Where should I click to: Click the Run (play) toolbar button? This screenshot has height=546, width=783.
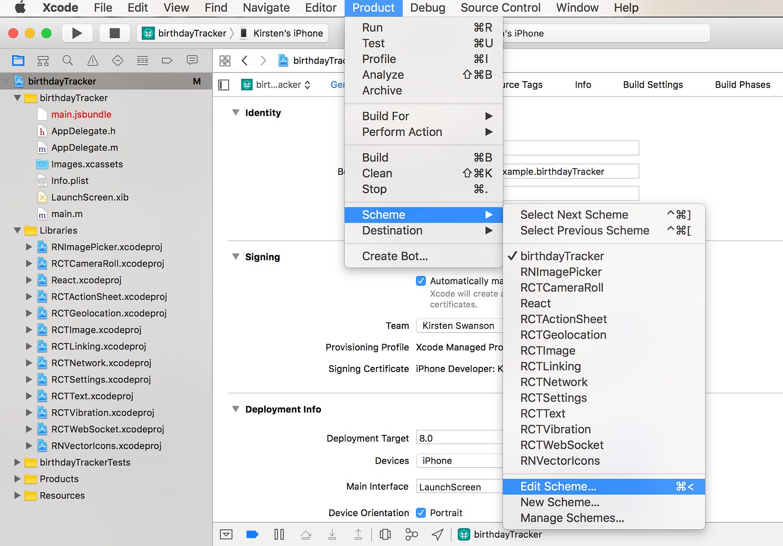(77, 33)
